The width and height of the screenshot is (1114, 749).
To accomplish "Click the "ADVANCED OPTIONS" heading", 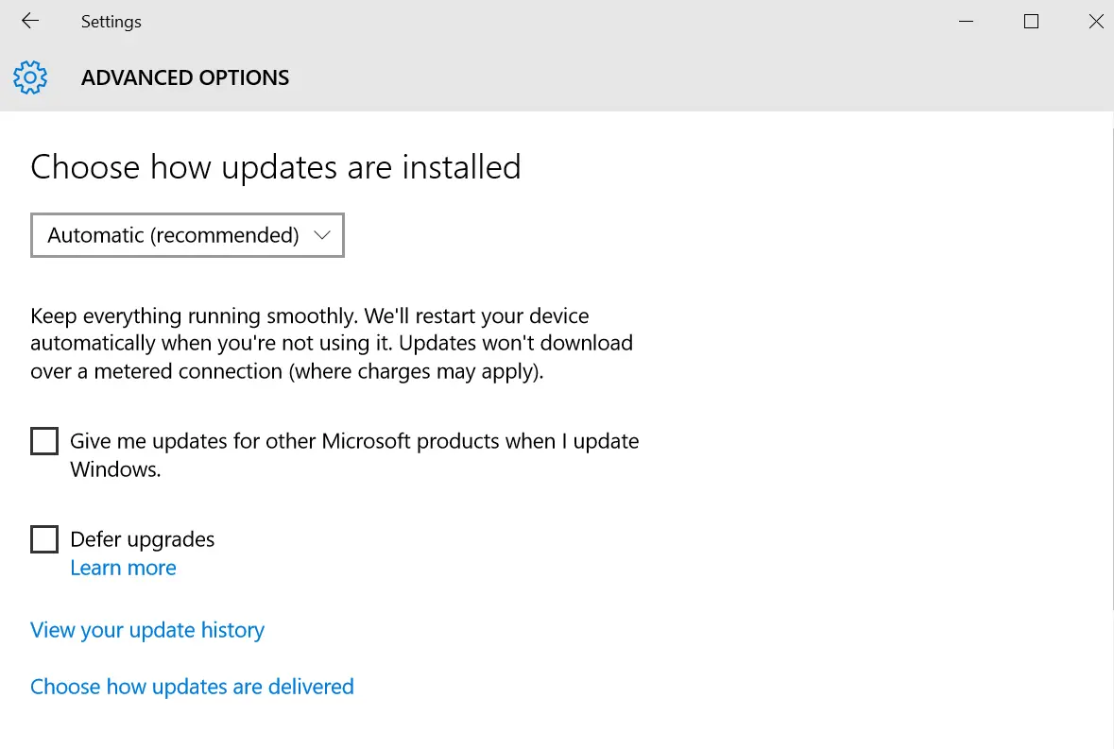I will pyautogui.click(x=184, y=77).
